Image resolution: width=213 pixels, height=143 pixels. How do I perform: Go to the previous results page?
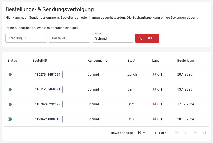[185, 133]
